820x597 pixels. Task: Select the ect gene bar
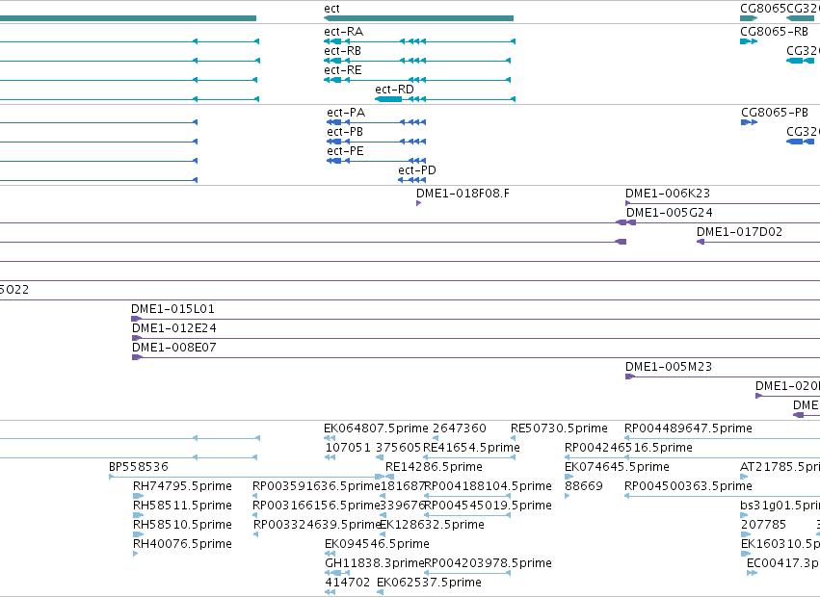pos(418,18)
